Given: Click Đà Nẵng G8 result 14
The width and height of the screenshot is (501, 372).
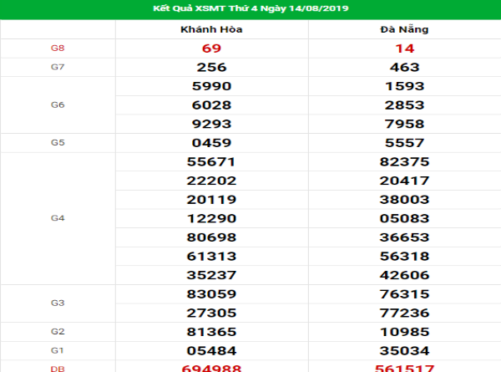Looking at the screenshot, I should click(x=404, y=48).
